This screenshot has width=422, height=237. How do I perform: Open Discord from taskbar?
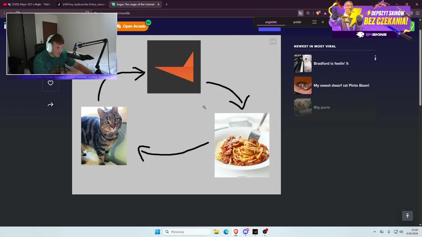coord(246,232)
